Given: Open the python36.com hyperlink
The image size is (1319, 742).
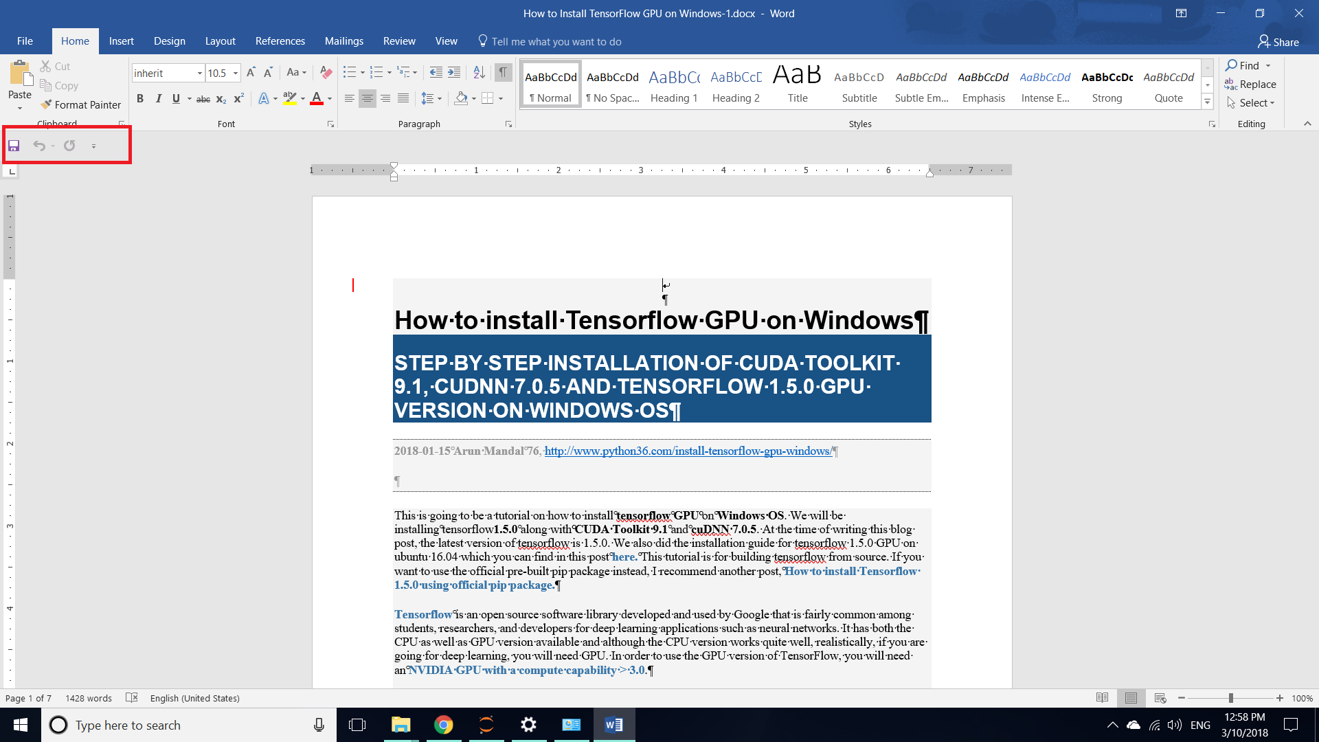Looking at the screenshot, I should [688, 451].
